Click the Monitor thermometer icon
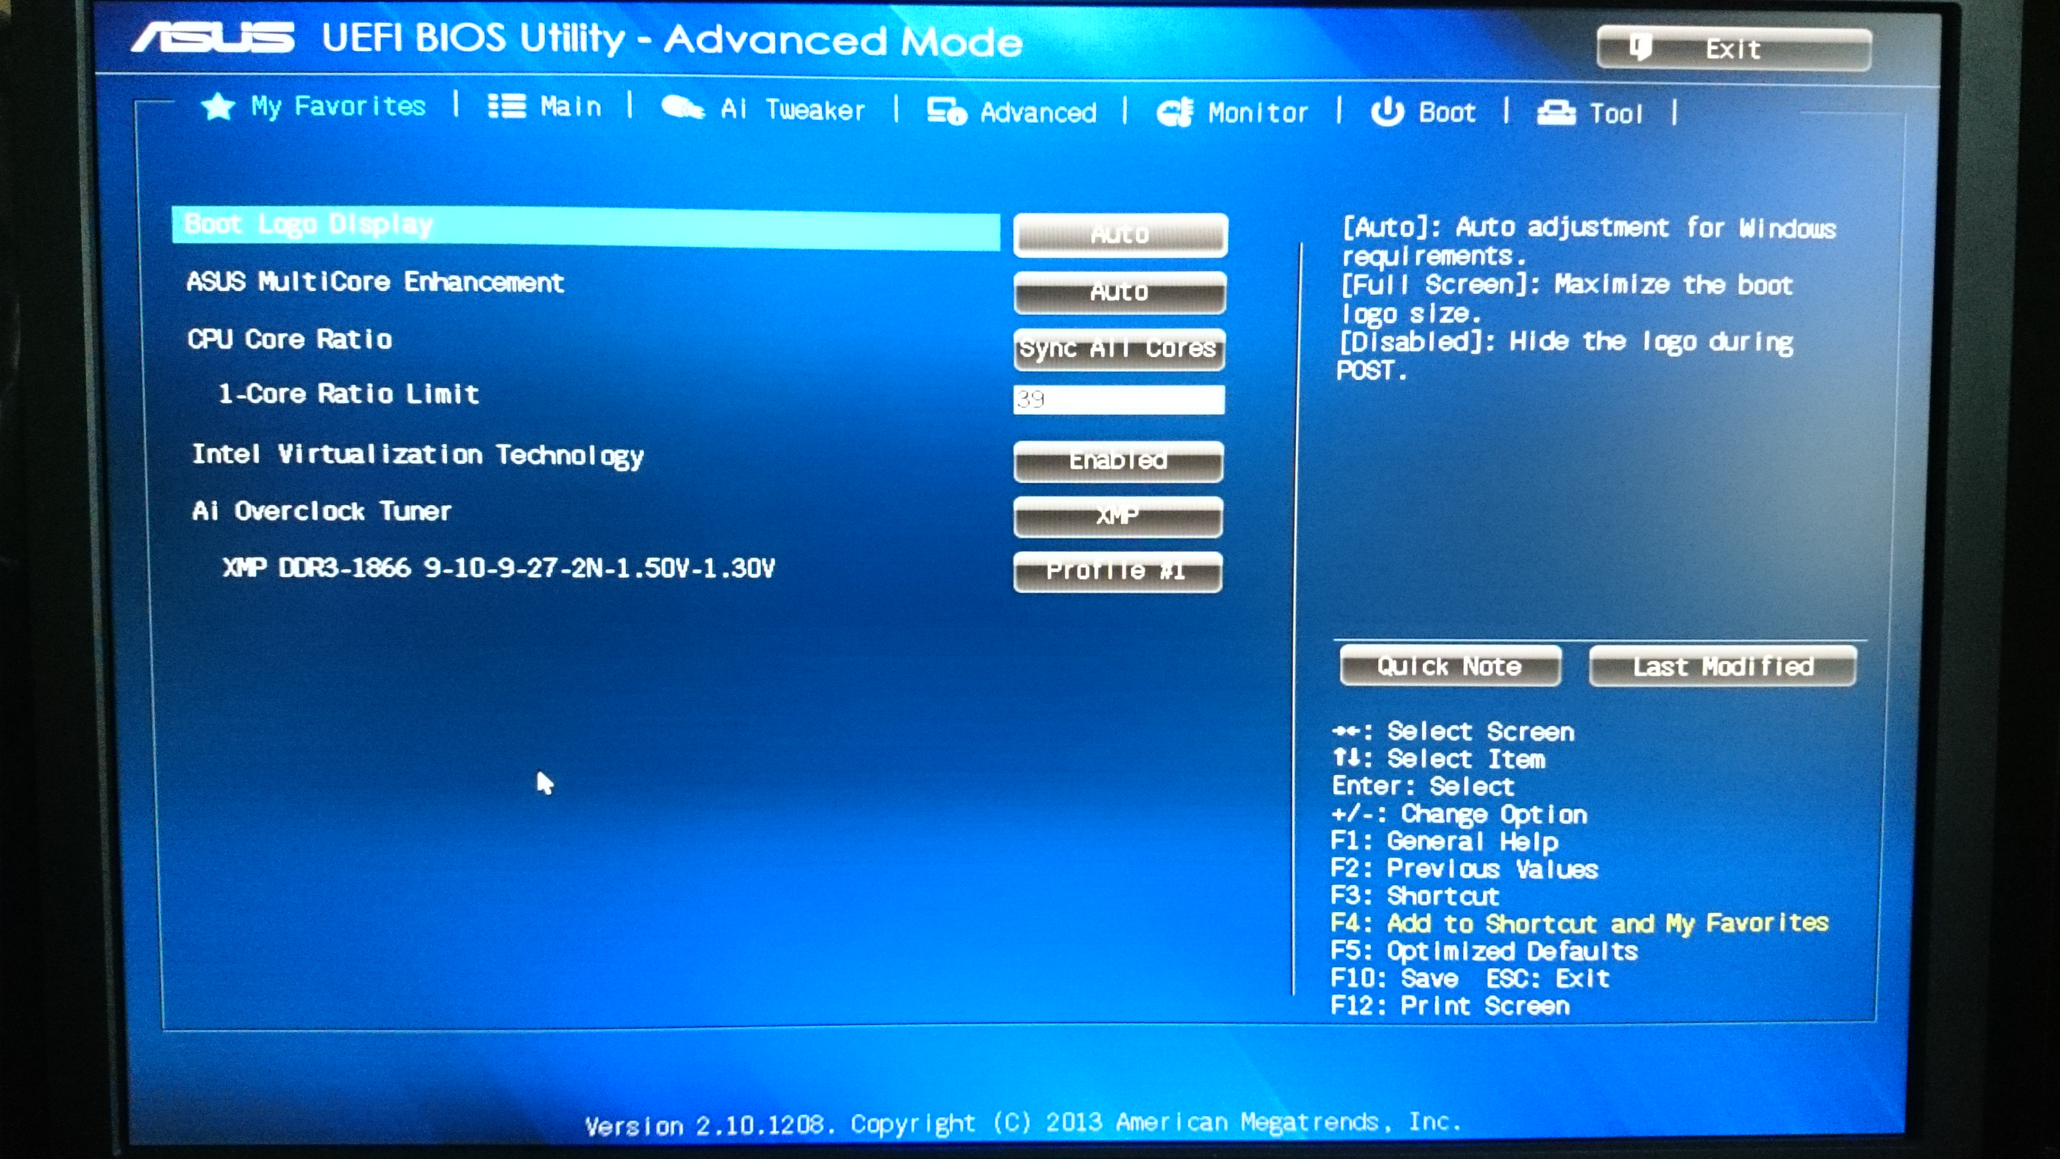Viewport: 2060px width, 1159px height. tap(1175, 112)
